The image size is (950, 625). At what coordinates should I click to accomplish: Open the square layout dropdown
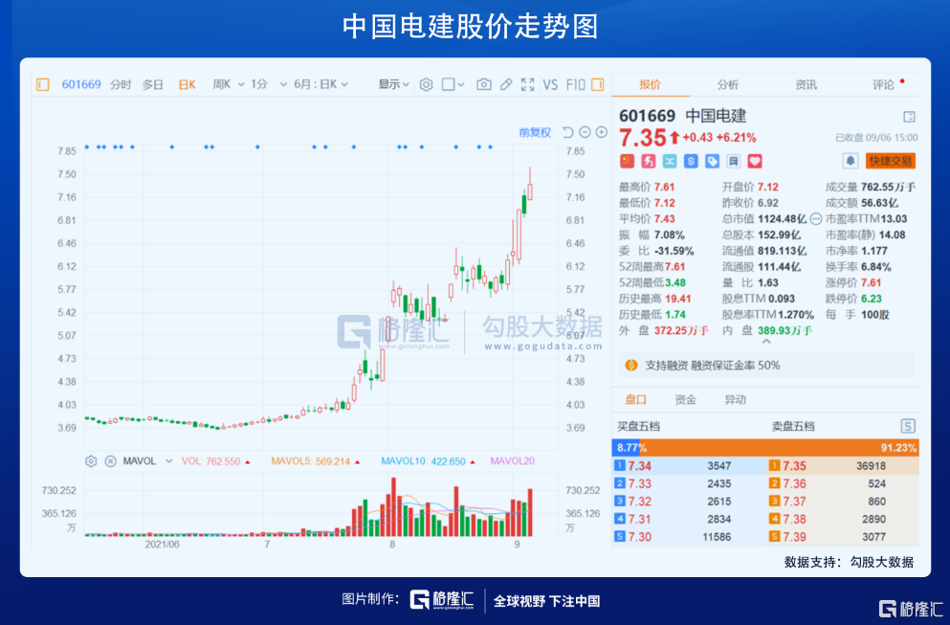[453, 84]
